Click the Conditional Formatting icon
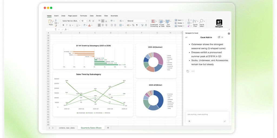277x138 pixels. [153, 21]
